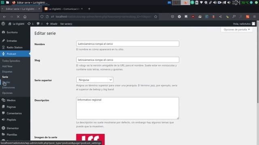Open a new browser tab
The width and height of the screenshot is (259, 145).
(x=89, y=9)
